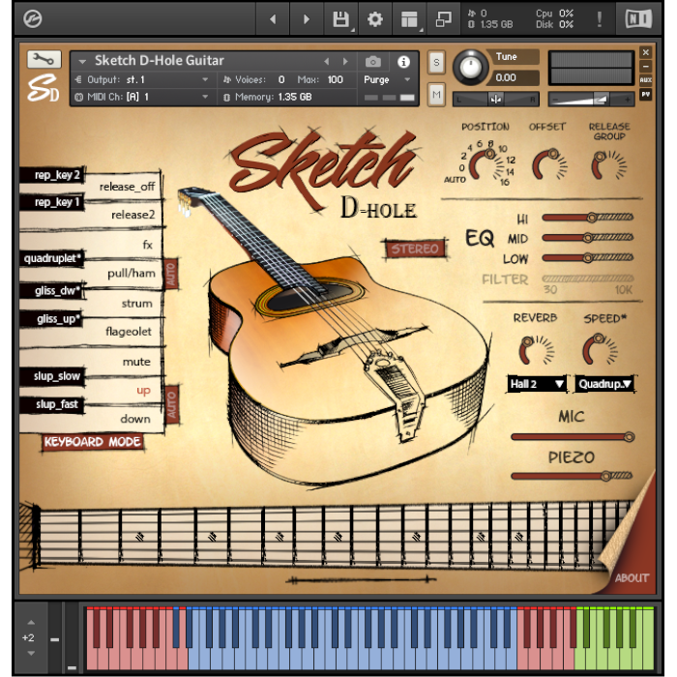Image resolution: width=677 pixels, height=677 pixels.
Task: Click the EQ LOW slider
Action: [588, 258]
